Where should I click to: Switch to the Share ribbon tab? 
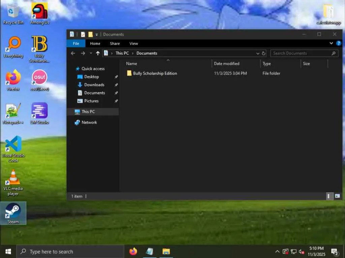click(115, 43)
